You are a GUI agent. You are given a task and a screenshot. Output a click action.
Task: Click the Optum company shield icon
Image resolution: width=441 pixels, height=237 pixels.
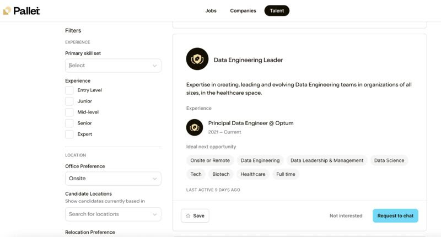[x=195, y=127]
